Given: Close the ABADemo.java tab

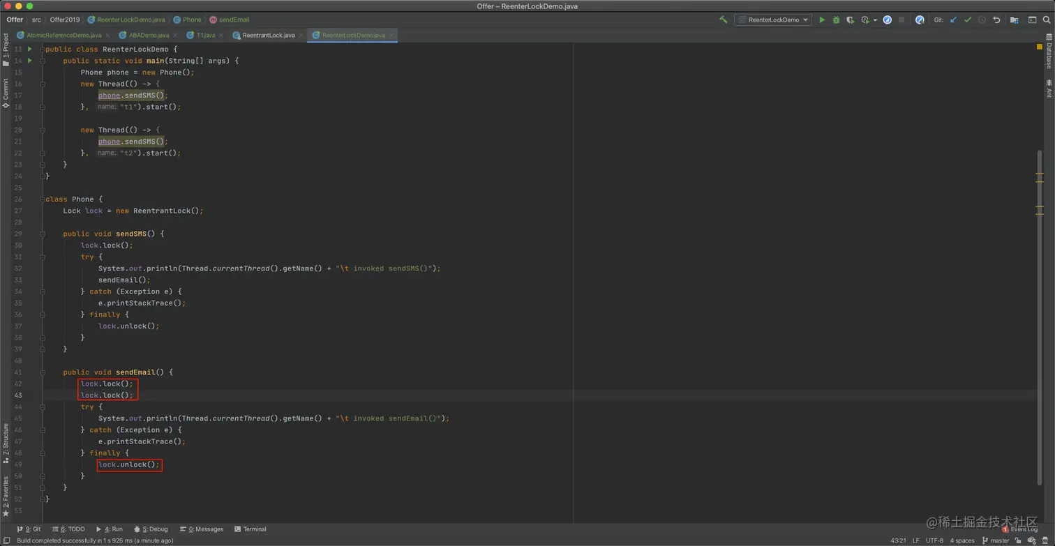Looking at the screenshot, I should coord(175,35).
